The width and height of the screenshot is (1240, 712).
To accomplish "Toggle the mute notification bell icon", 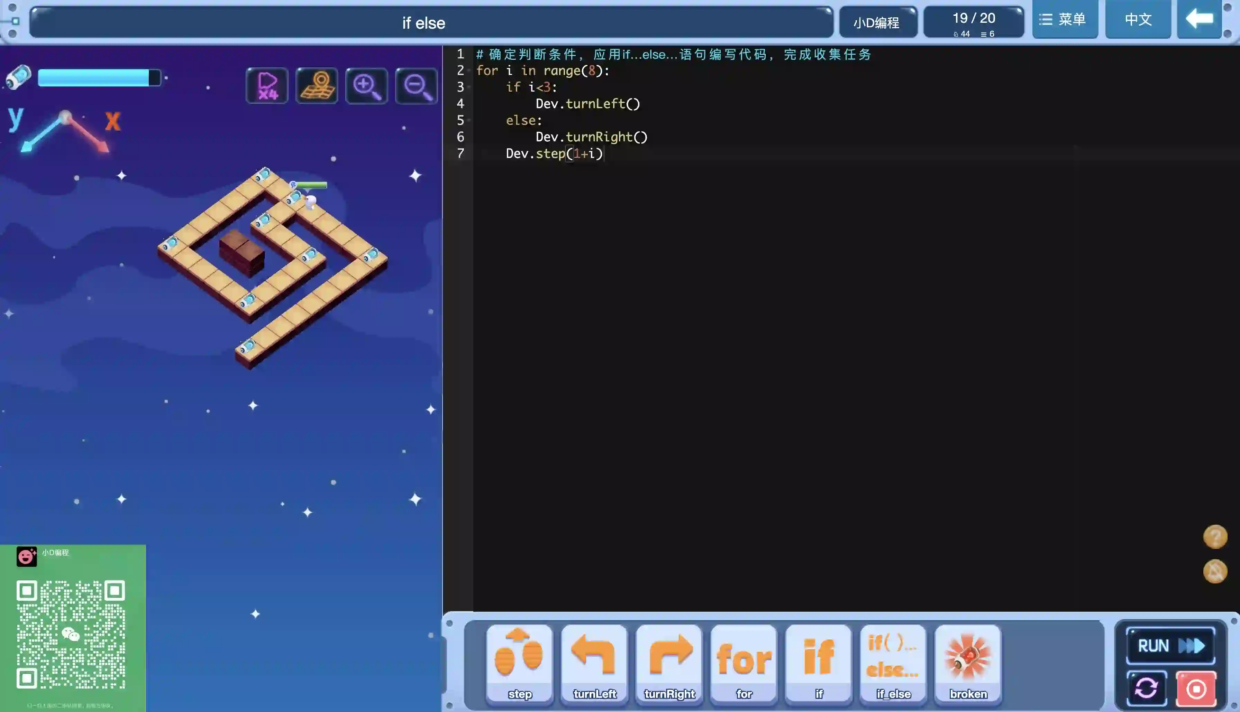I will pos(1215,571).
